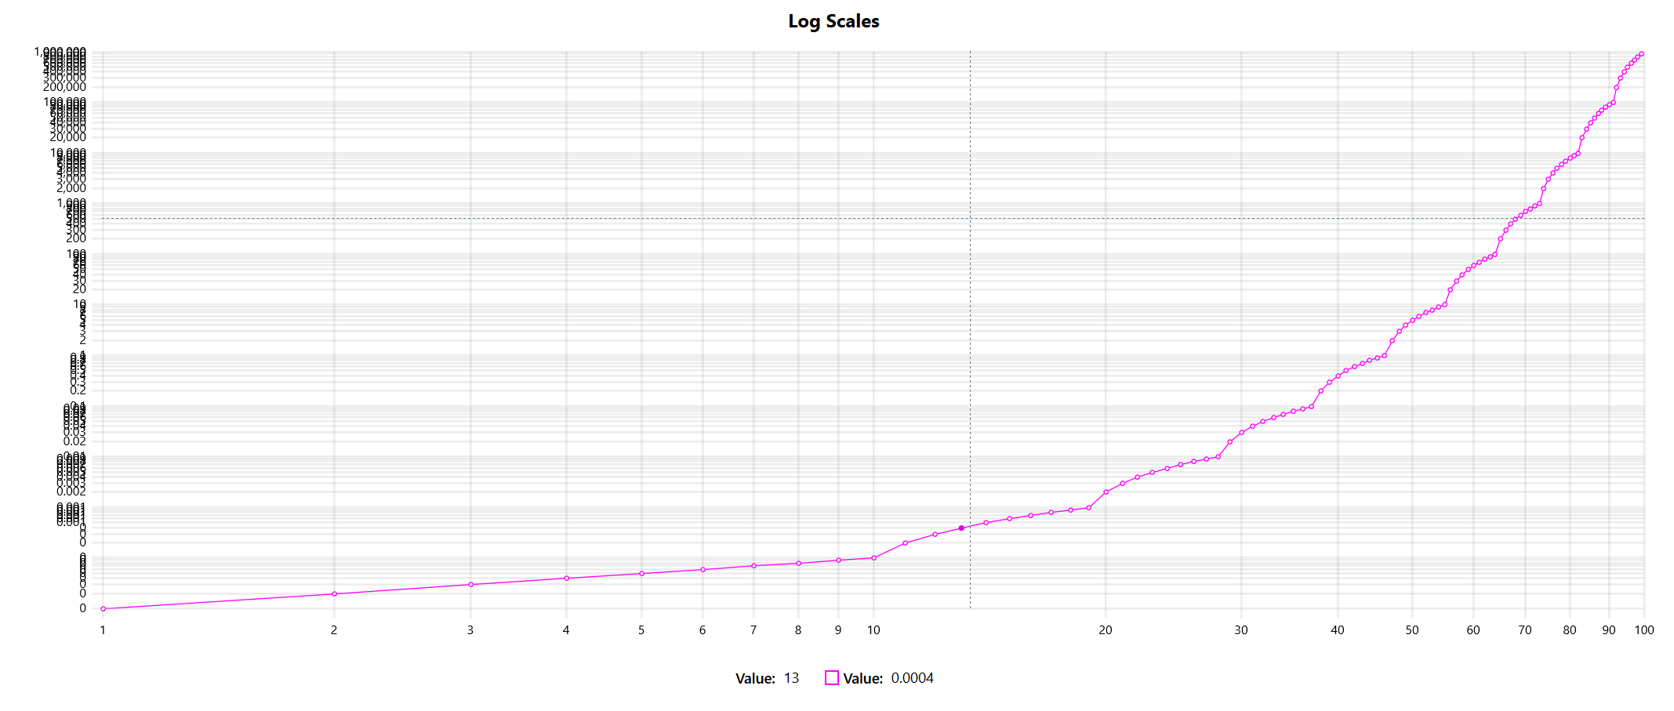The image size is (1674, 711).
Task: Click the Log Scales chart title
Action: 834,21
